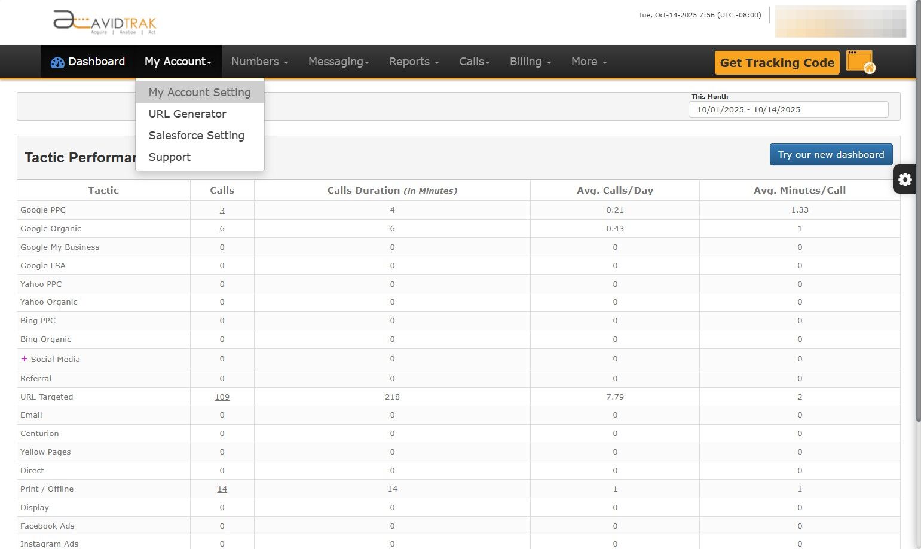
Task: Select URL Generator menu entry
Action: pos(200,114)
